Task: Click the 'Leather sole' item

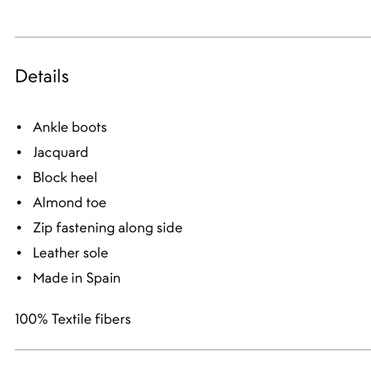Action: [70, 253]
